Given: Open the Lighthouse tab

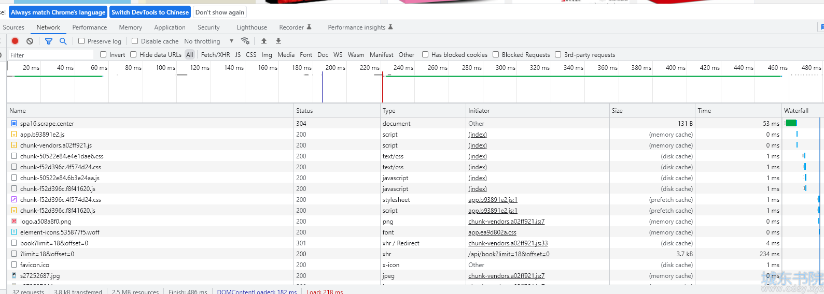Looking at the screenshot, I should tap(252, 27).
